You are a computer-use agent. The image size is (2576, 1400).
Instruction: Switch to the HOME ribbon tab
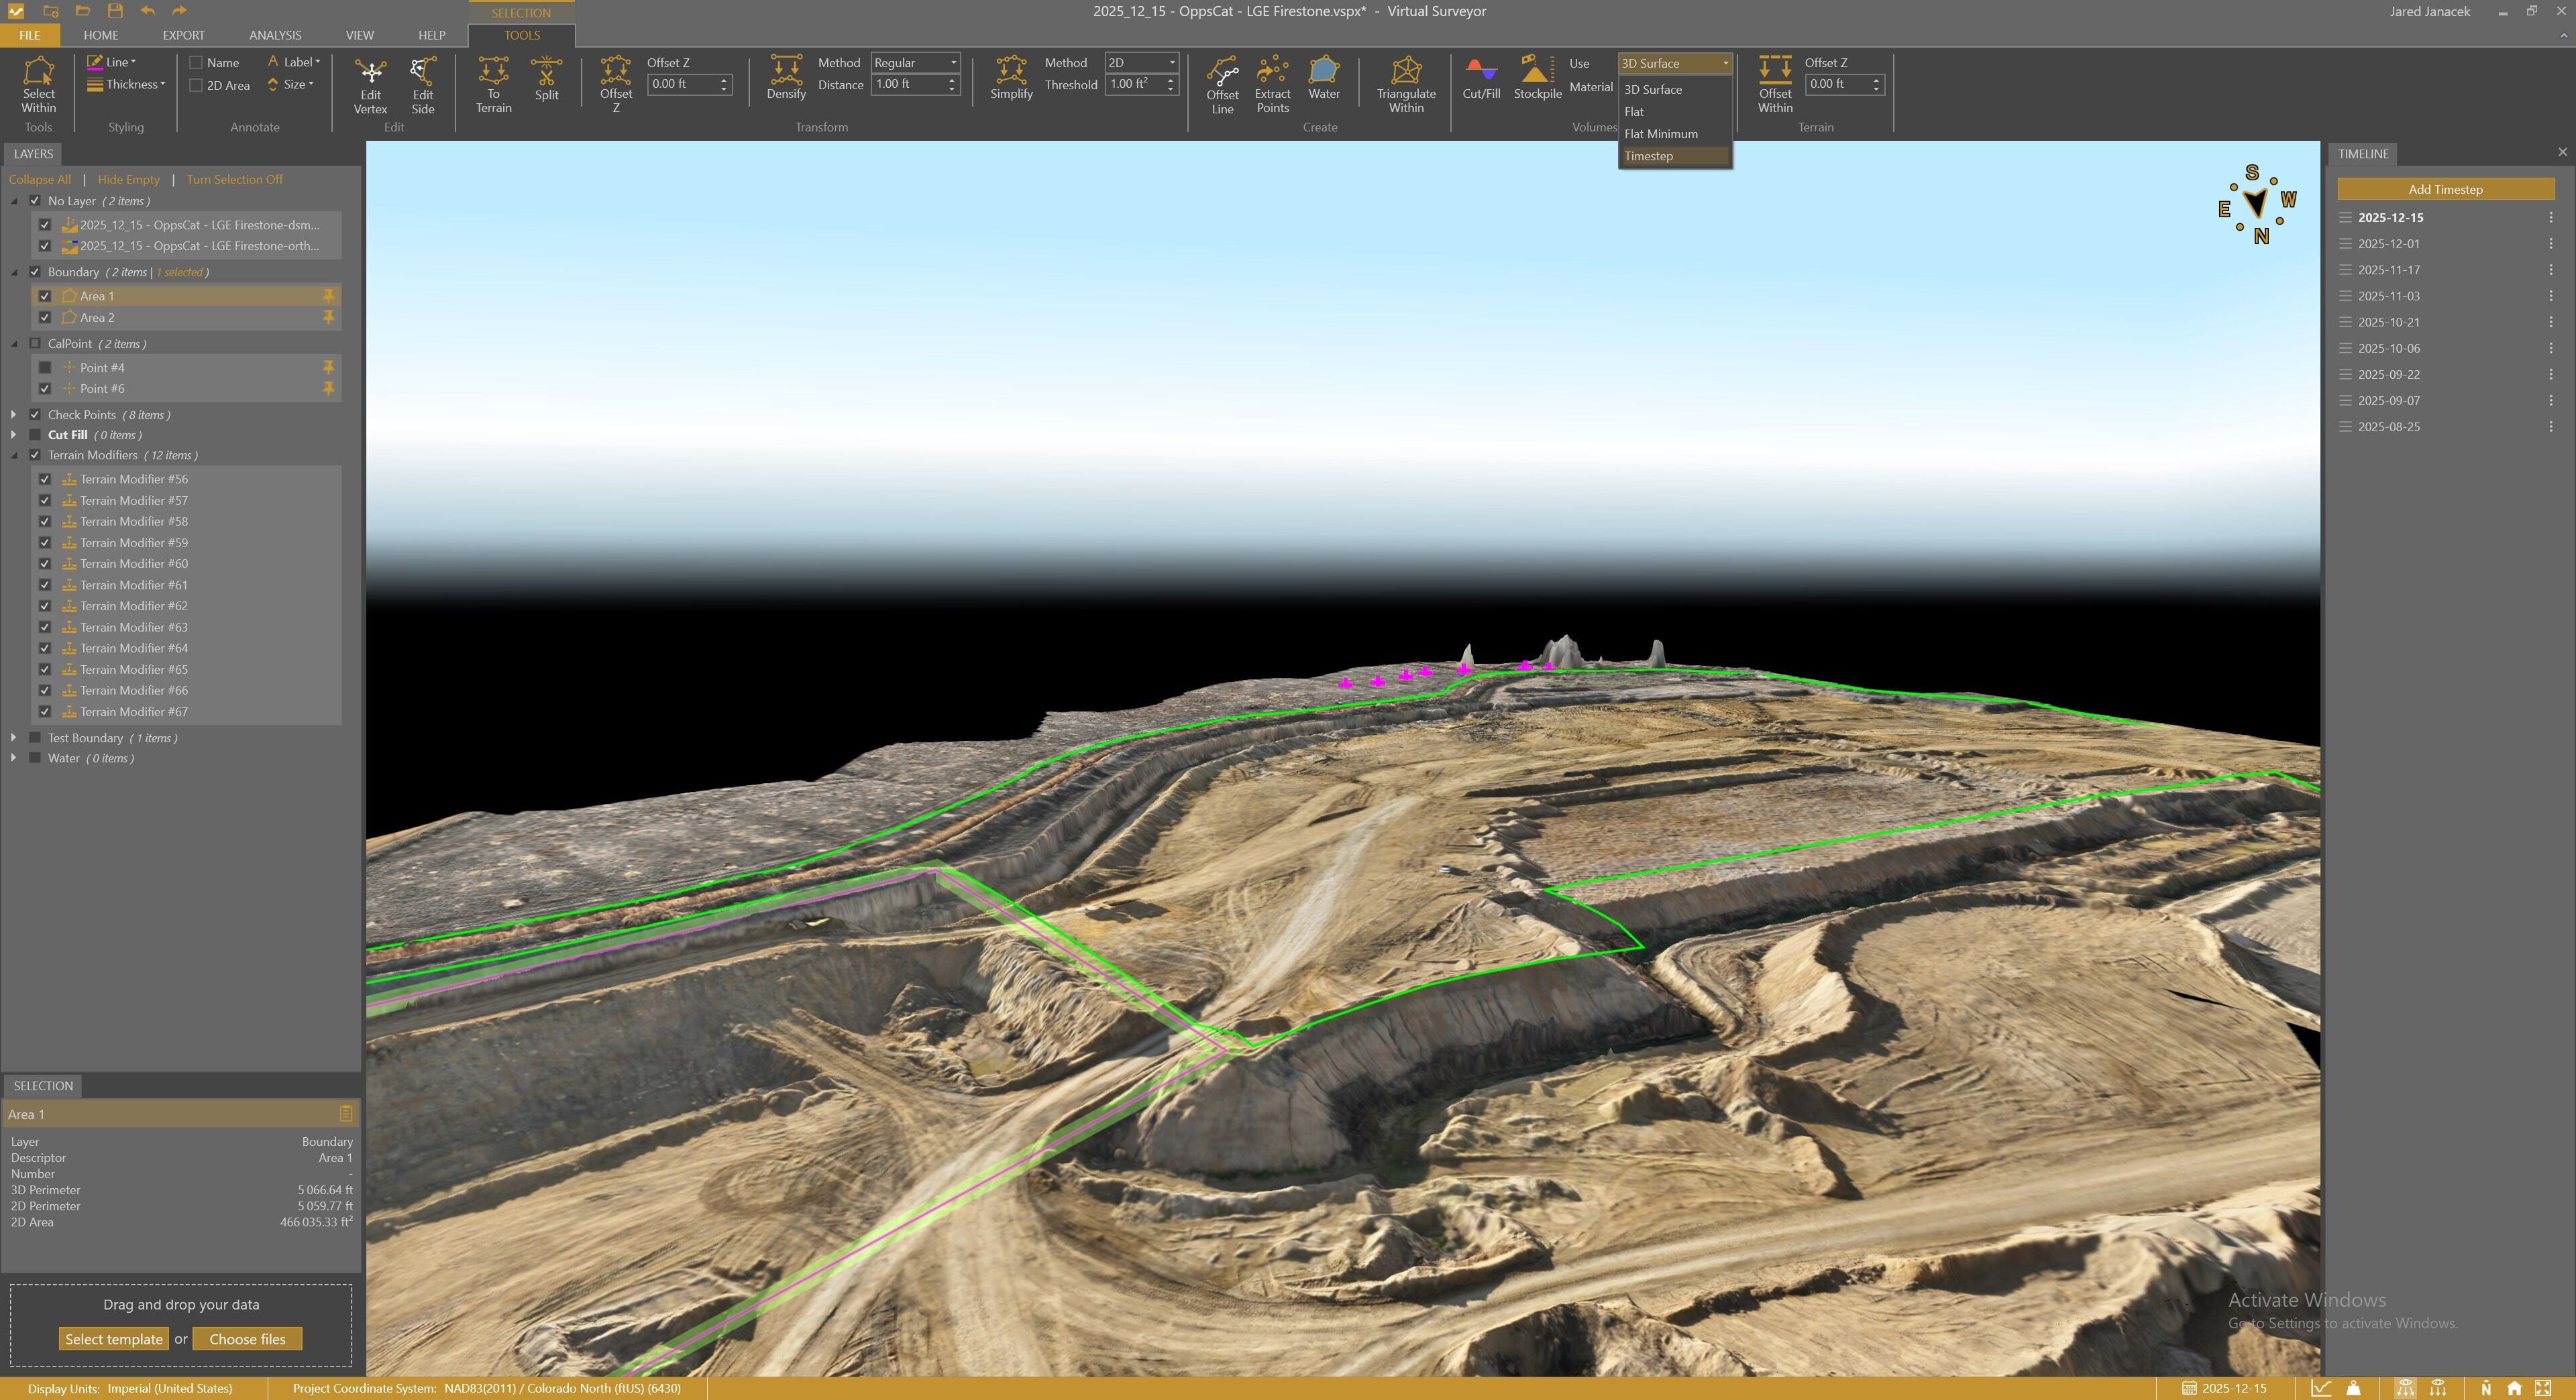[101, 35]
